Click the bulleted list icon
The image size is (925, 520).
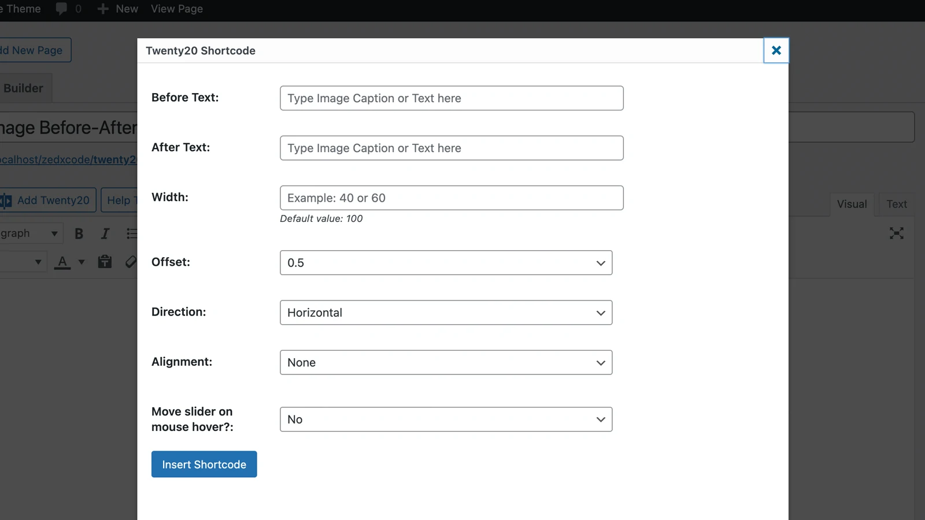tap(132, 233)
